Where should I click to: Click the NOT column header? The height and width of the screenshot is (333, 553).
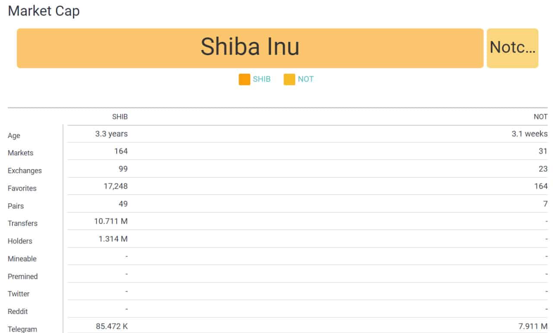[x=540, y=117]
